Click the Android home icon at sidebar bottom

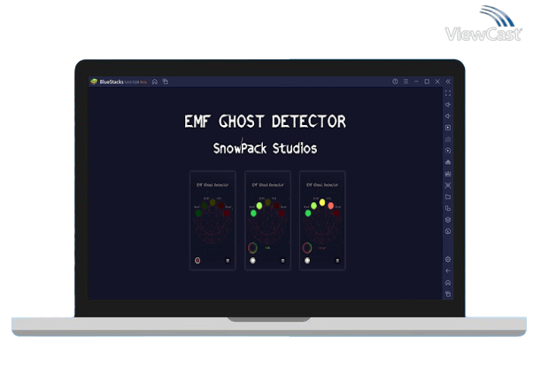click(x=448, y=283)
